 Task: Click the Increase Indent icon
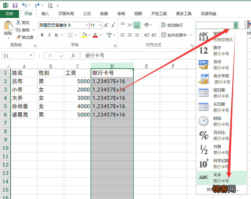click(x=154, y=35)
